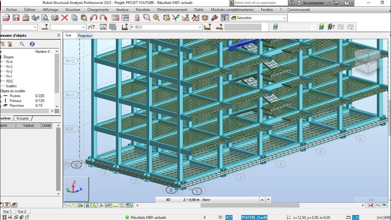Open the Résultats menu

[x=143, y=9]
